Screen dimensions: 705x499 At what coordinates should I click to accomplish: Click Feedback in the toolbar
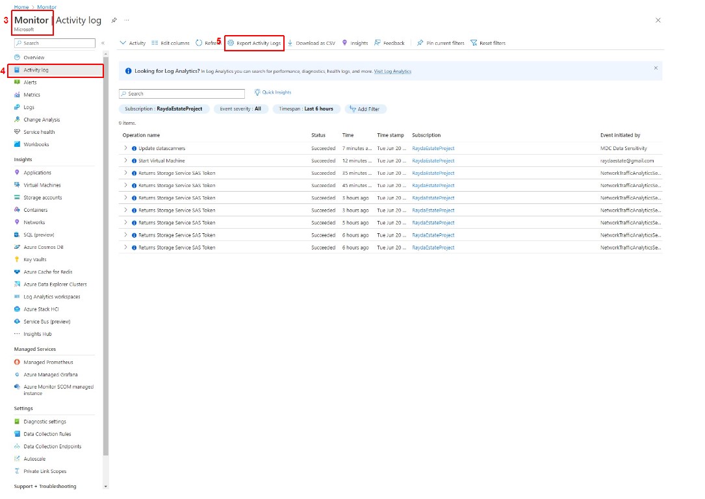389,43
